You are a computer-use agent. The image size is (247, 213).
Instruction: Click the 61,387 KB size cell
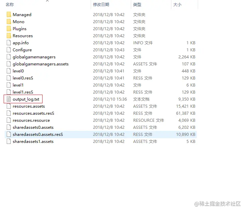point(186,113)
